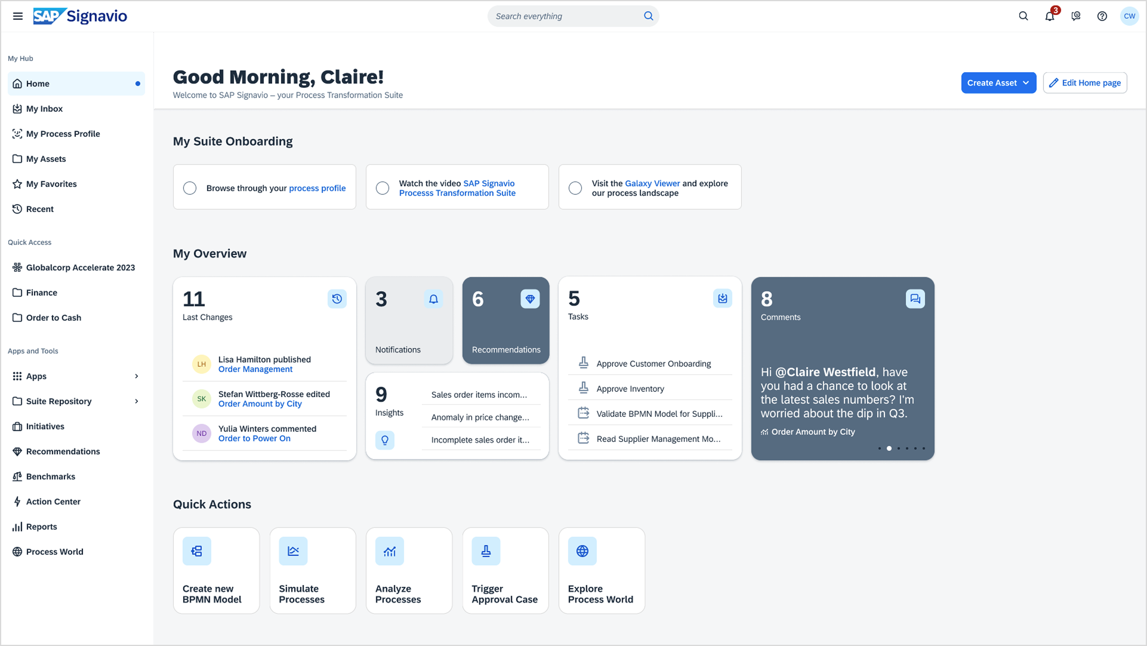Click SK avatar next to Stefan Wittberg-Rosse
This screenshot has height=646, width=1147.
pos(201,399)
